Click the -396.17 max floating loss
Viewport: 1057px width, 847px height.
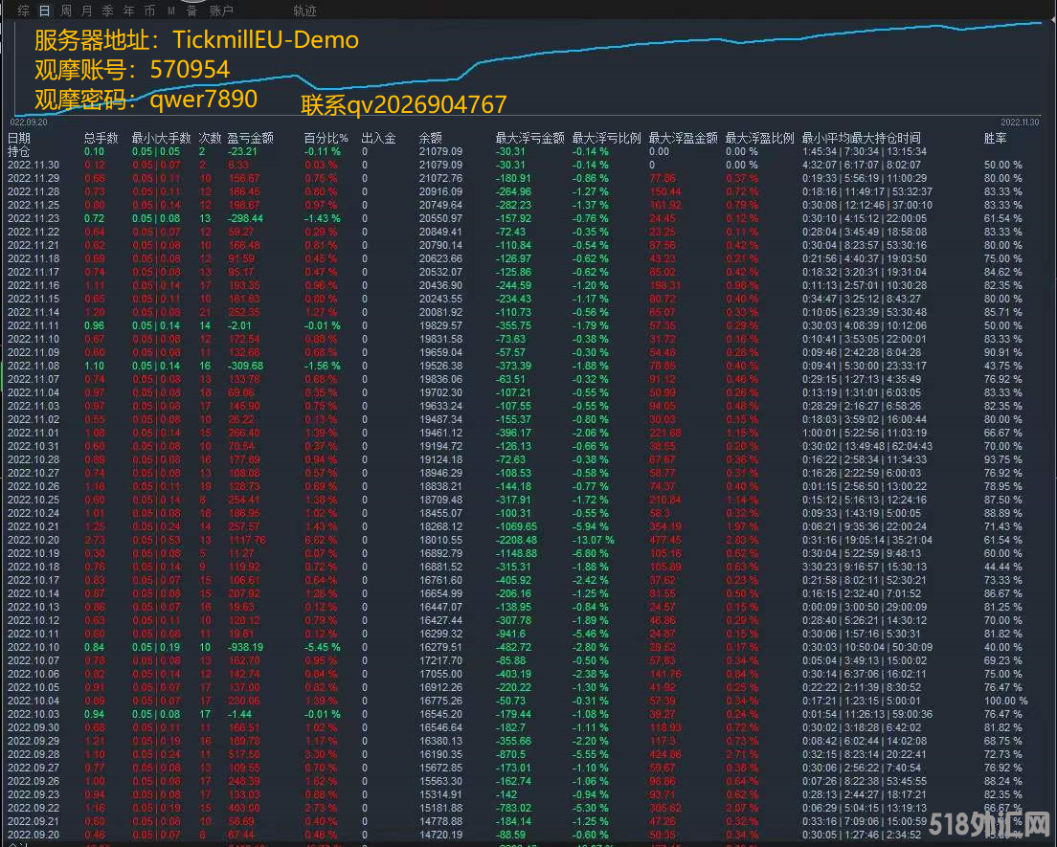pyautogui.click(x=513, y=433)
